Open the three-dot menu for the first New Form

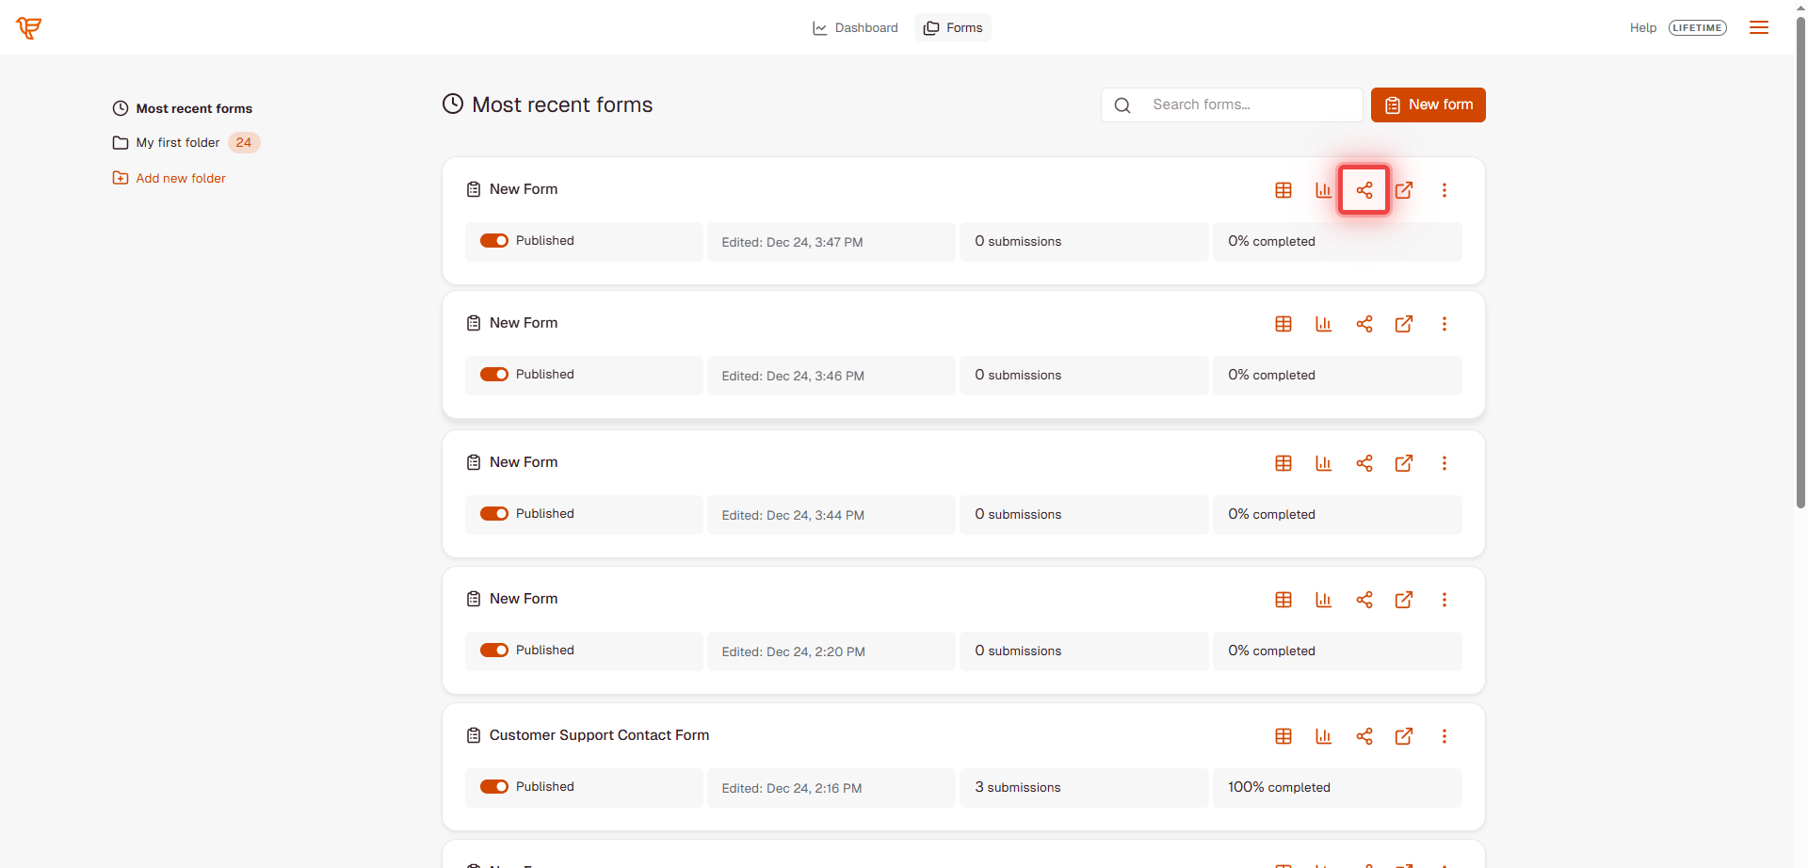tap(1444, 189)
